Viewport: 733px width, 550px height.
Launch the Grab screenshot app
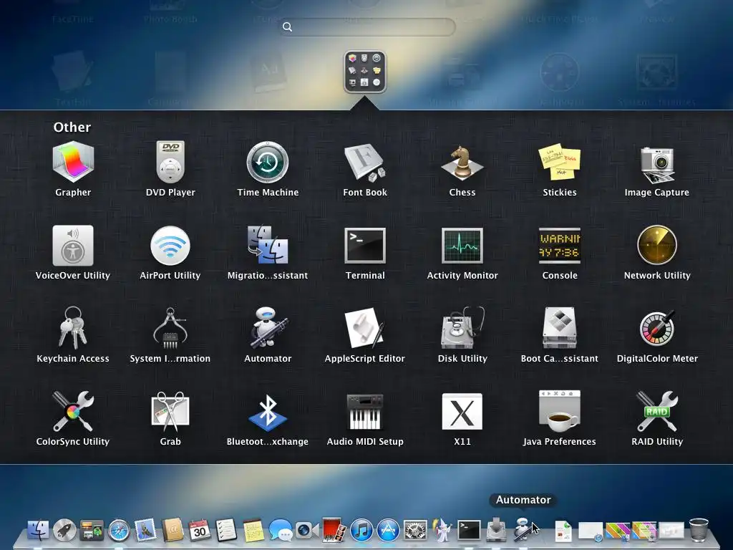(x=170, y=411)
